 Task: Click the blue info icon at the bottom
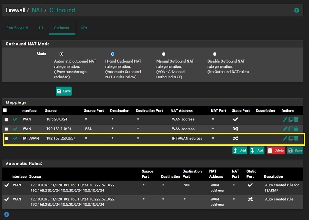(x=7, y=214)
